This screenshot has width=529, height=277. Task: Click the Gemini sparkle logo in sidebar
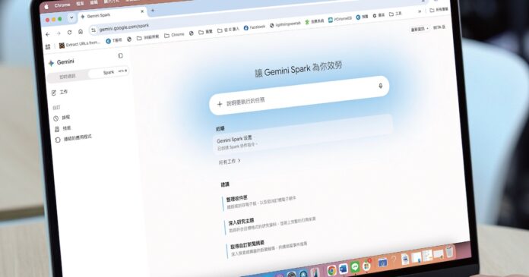(51, 63)
